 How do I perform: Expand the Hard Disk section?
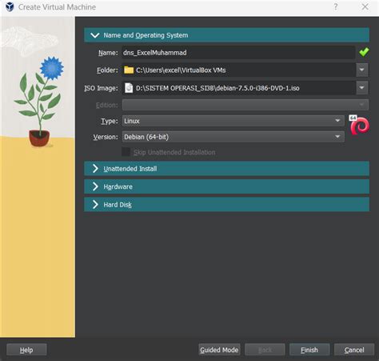(x=226, y=205)
